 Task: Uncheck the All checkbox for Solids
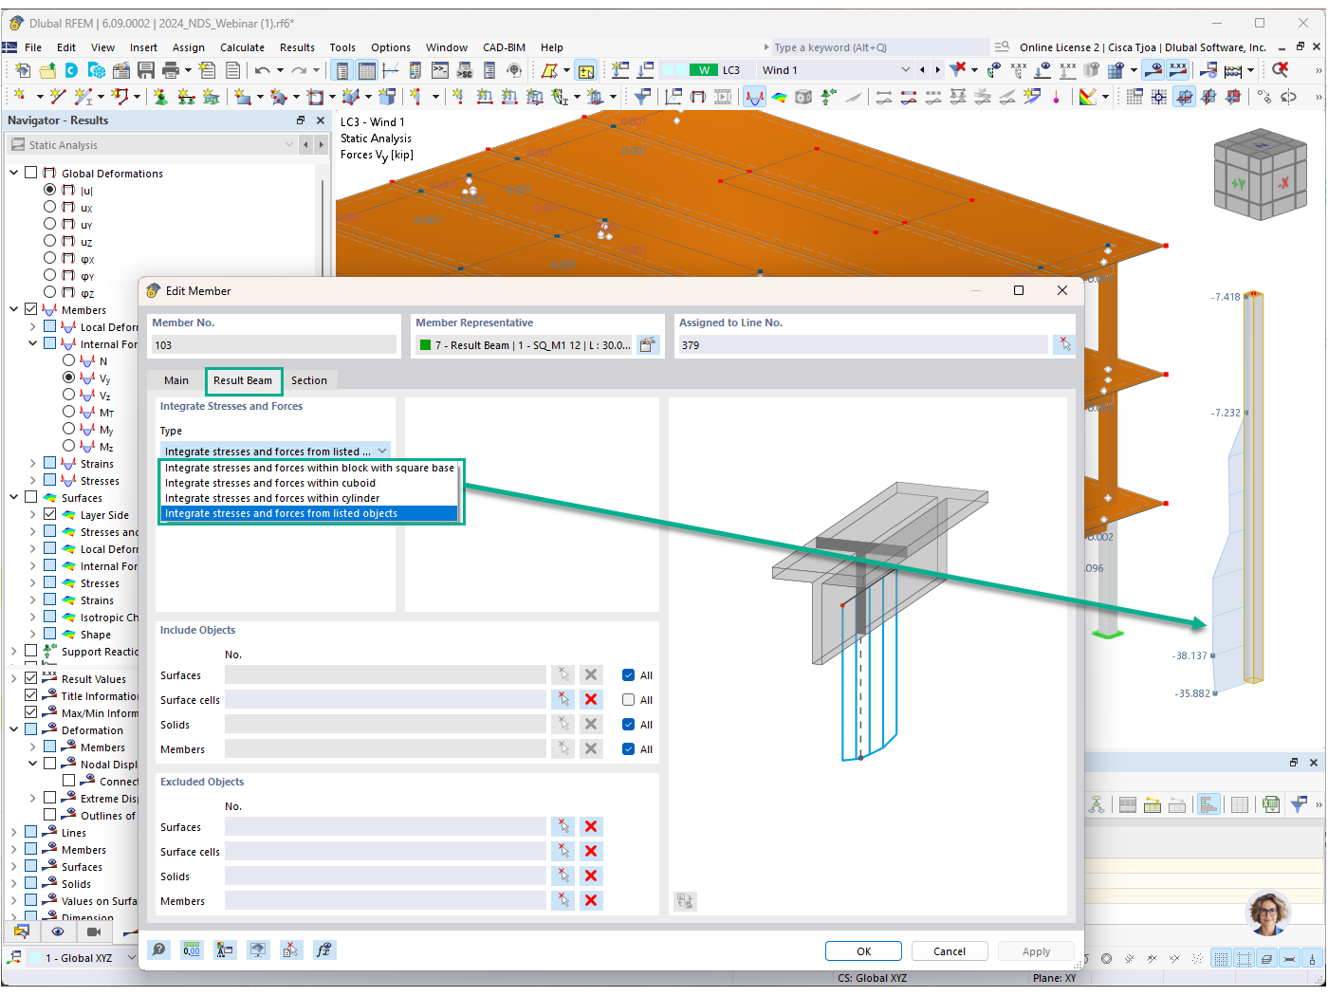point(628,724)
